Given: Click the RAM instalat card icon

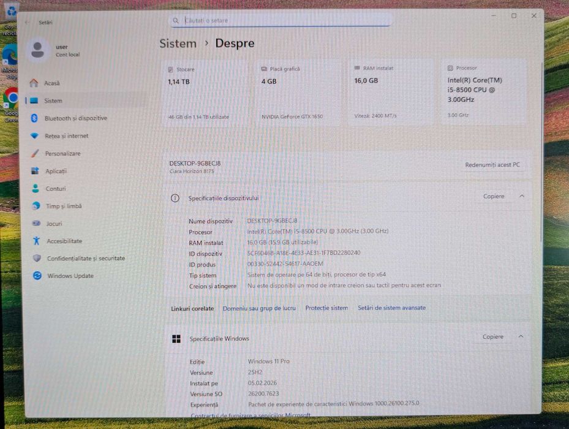Looking at the screenshot, I should 357,68.
